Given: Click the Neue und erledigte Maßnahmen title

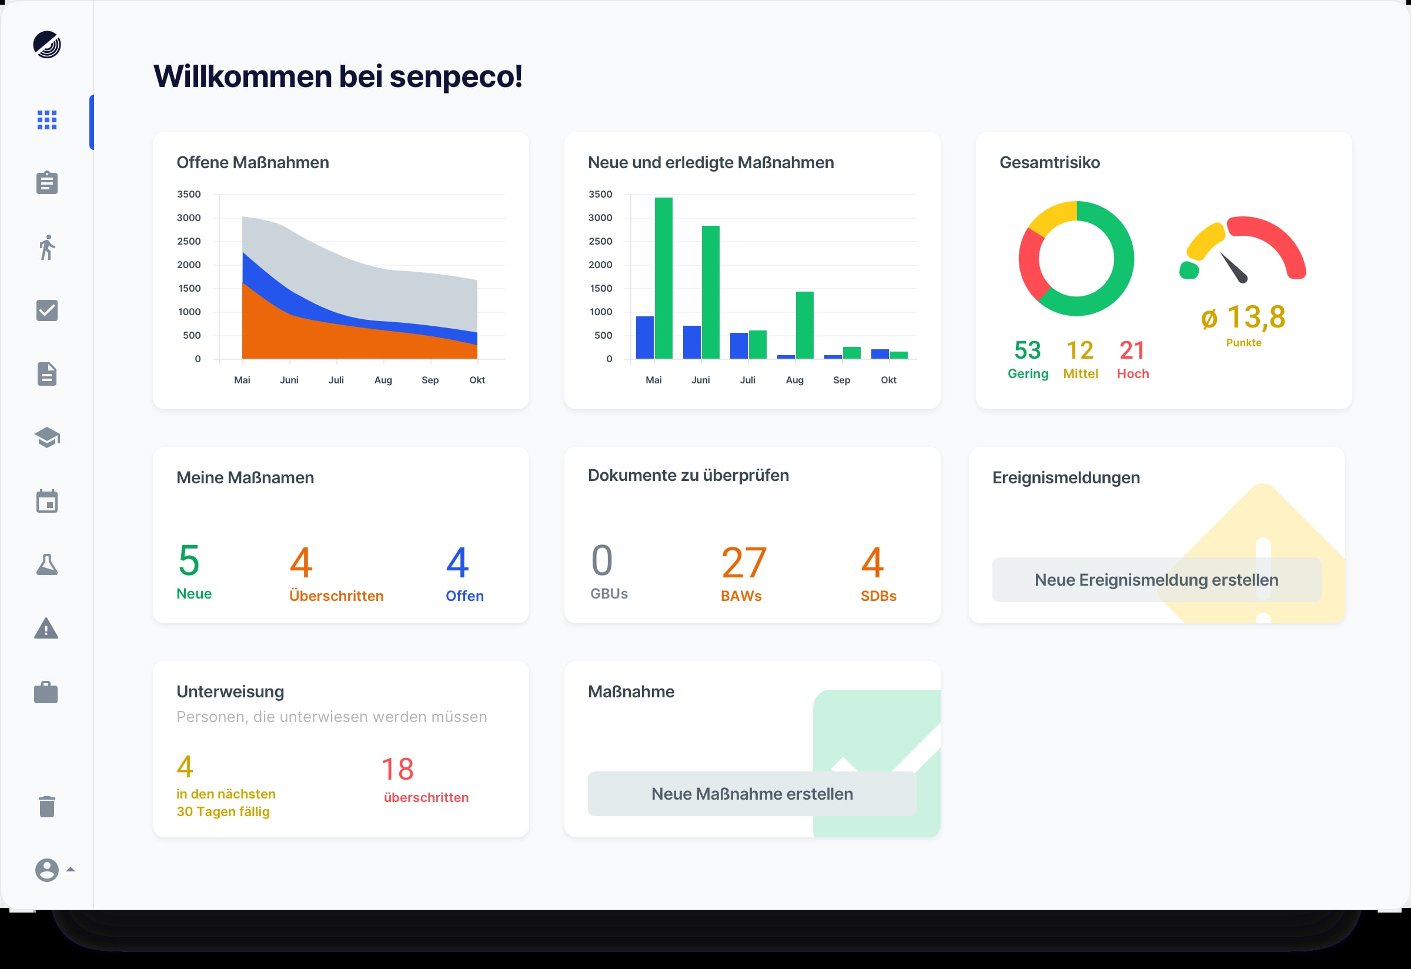Looking at the screenshot, I should click(710, 162).
